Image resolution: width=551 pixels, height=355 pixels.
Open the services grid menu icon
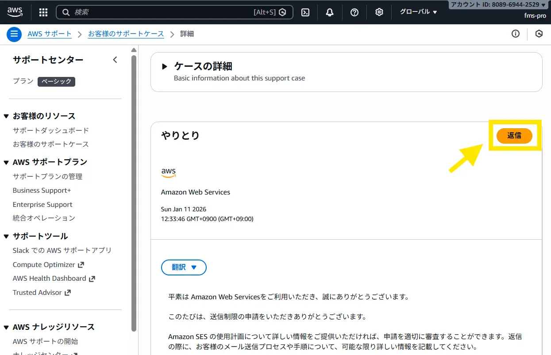(x=43, y=12)
